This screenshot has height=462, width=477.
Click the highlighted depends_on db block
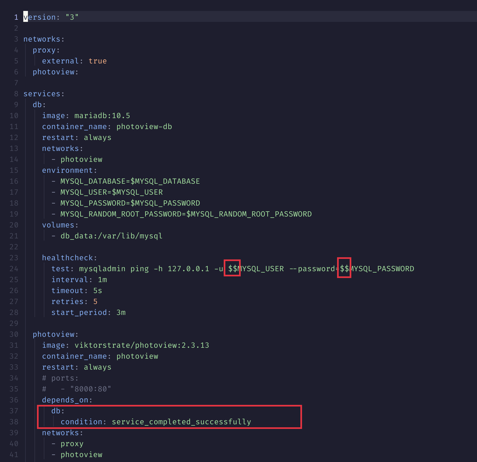point(169,416)
